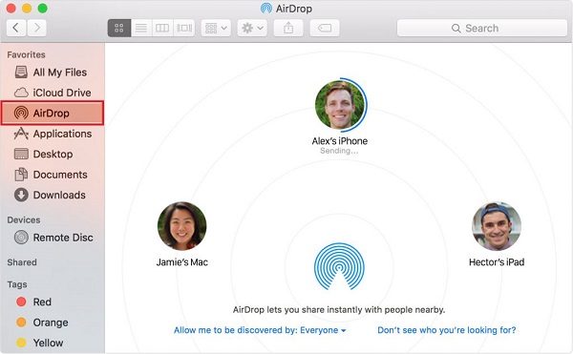Screen dimensions: 573x354
Task: Click the iCloud Drive cloud icon
Action: [21, 93]
